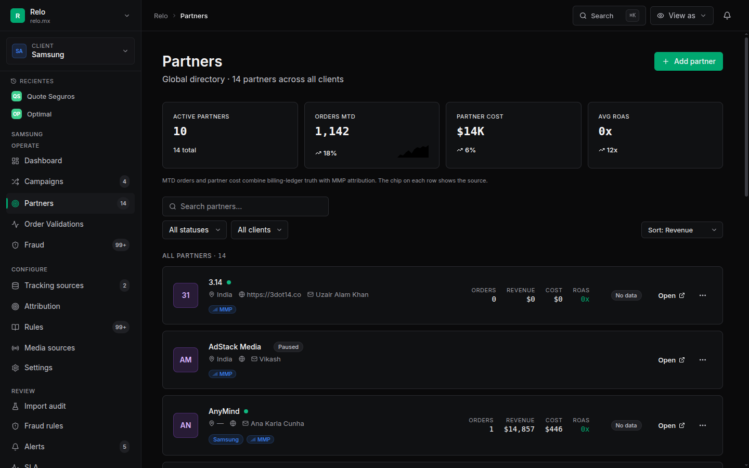Open Quote Seguros recent client
Viewport: 749px width, 468px height.
[x=70, y=96]
